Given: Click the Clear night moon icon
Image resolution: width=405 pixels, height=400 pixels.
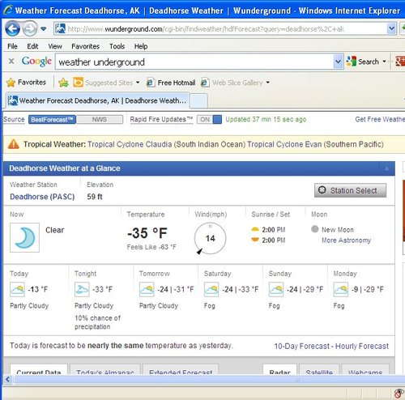Looking at the screenshot, I should tap(24, 237).
